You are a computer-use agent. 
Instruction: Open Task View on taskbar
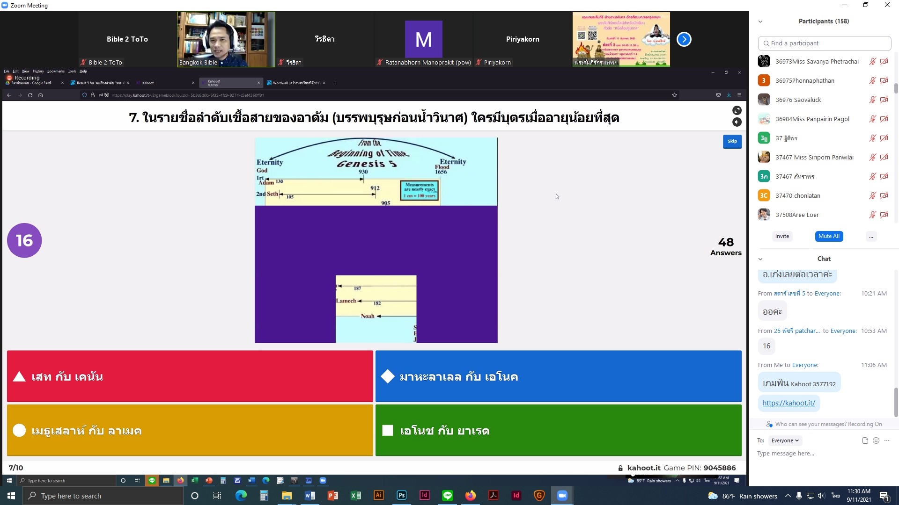pos(217,496)
